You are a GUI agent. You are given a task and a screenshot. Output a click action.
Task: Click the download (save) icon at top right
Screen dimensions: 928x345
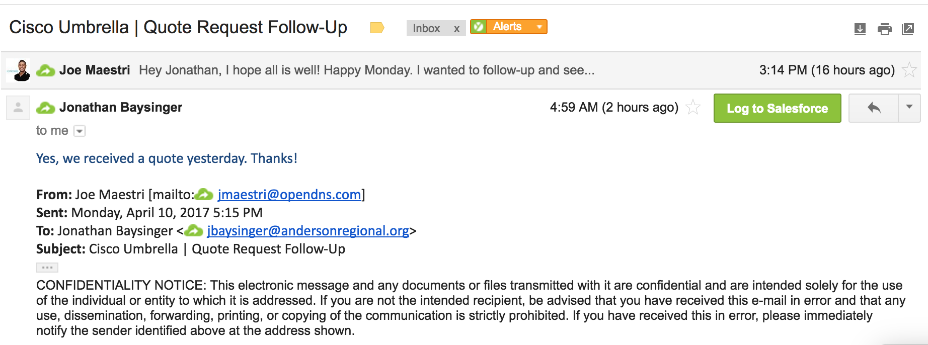coord(860,29)
